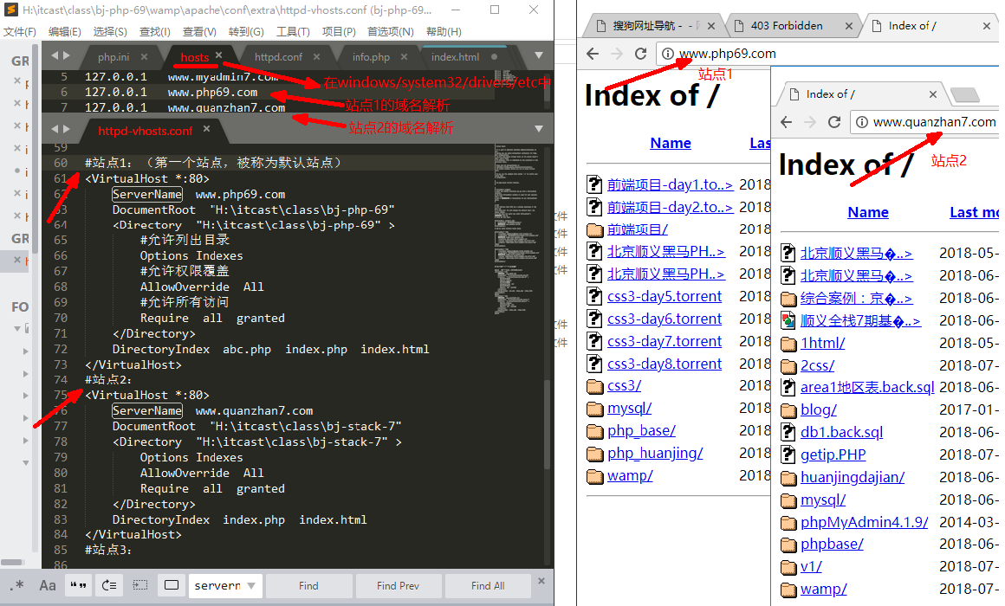The width and height of the screenshot is (1005, 606).
Task: View site info icon for www.php69.com
Action: 668,54
